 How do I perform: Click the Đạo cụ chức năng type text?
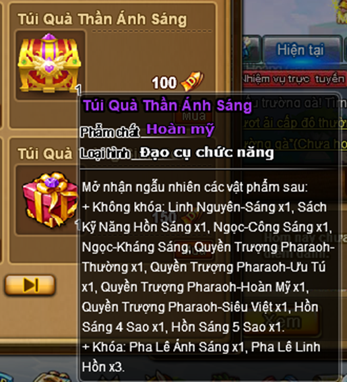pyautogui.click(x=207, y=152)
